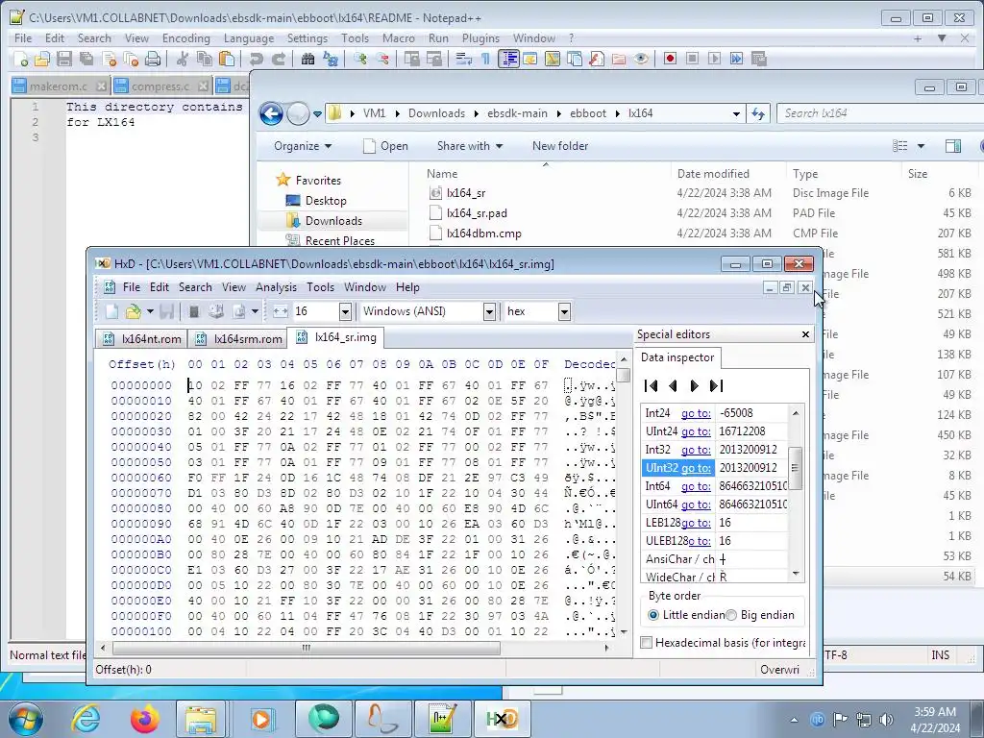This screenshot has width=984, height=738.
Task: Open bytes per row dropdown in HxD
Action: pyautogui.click(x=345, y=311)
